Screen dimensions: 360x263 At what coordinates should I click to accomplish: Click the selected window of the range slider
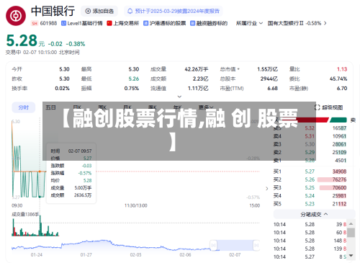click(x=235, y=246)
